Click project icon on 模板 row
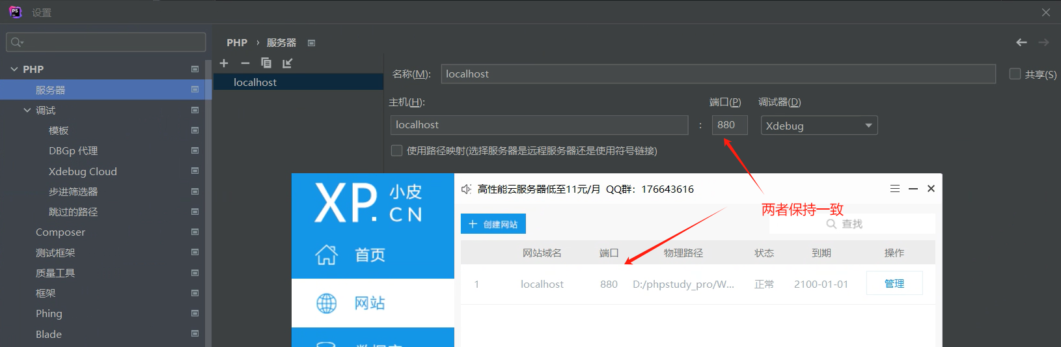This screenshot has height=347, width=1061. 195,130
